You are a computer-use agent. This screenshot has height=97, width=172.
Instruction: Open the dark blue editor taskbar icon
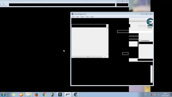pos(60,95)
